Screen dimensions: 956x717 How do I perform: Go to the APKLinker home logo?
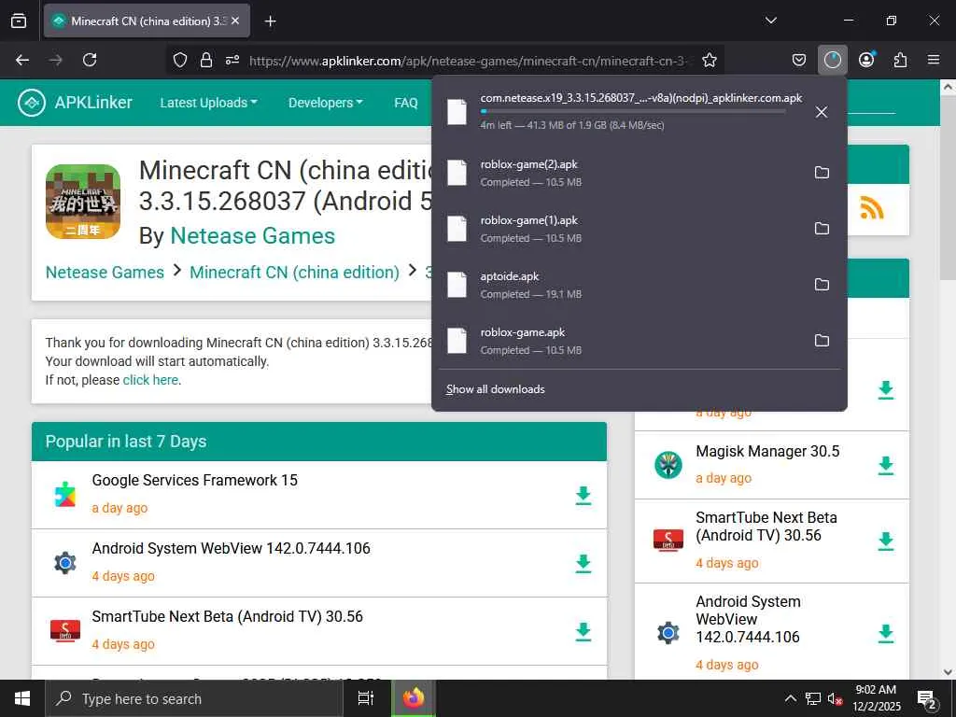click(x=75, y=103)
